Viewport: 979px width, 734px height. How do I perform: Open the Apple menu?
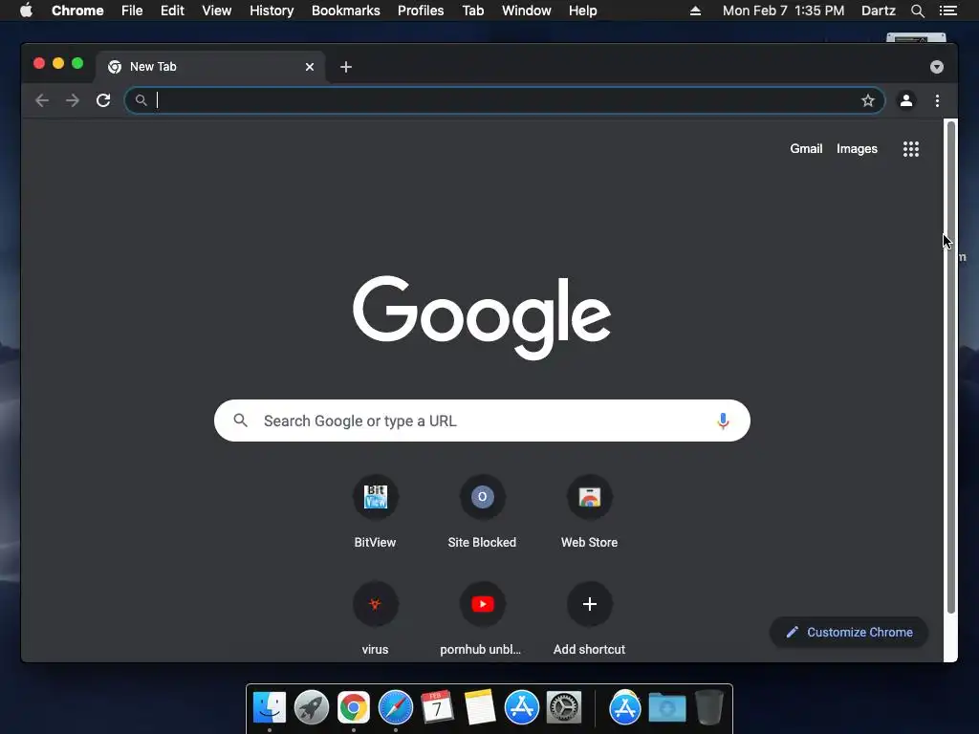pos(26,11)
